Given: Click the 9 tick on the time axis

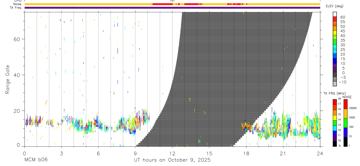Looking at the screenshot, I should click(135, 153).
